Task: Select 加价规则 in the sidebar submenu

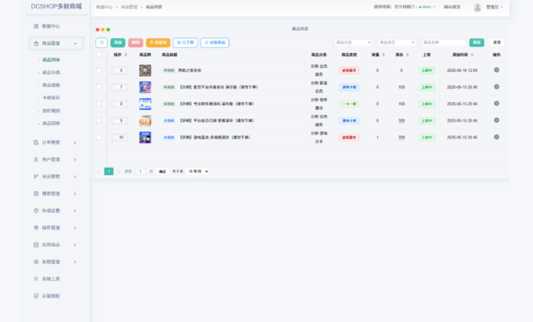Action: [x=51, y=110]
